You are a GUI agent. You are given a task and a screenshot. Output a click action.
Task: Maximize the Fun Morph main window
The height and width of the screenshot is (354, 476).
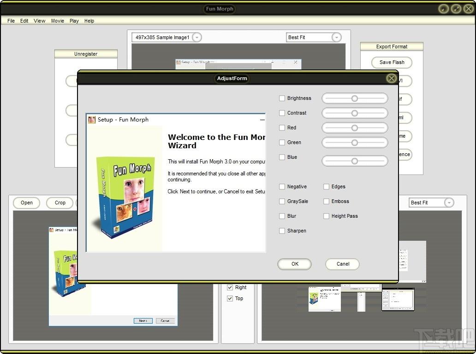456,9
